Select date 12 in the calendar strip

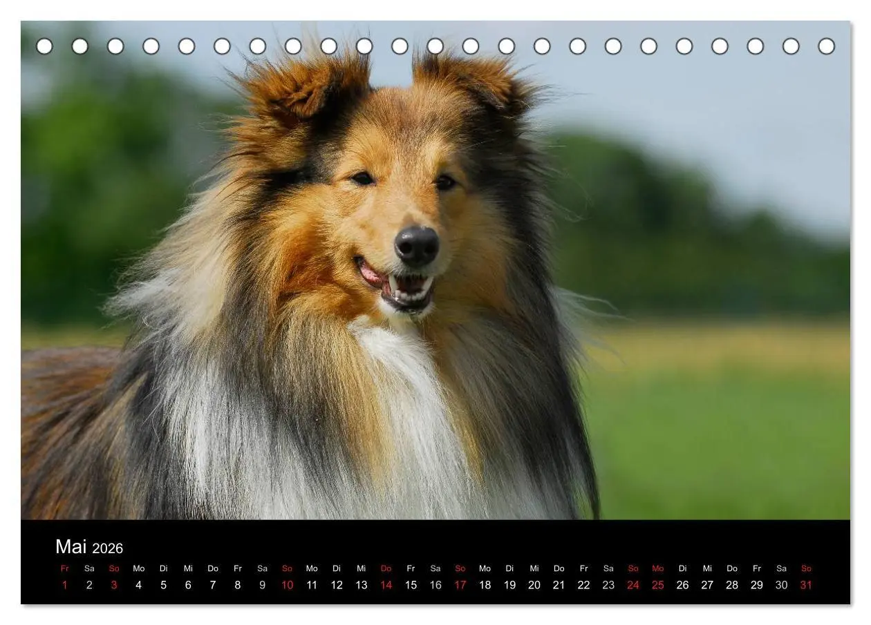pyautogui.click(x=337, y=585)
